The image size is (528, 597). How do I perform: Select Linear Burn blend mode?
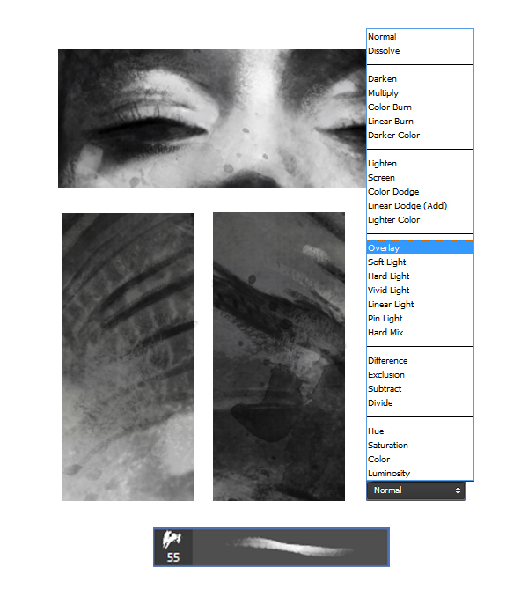[420, 122]
